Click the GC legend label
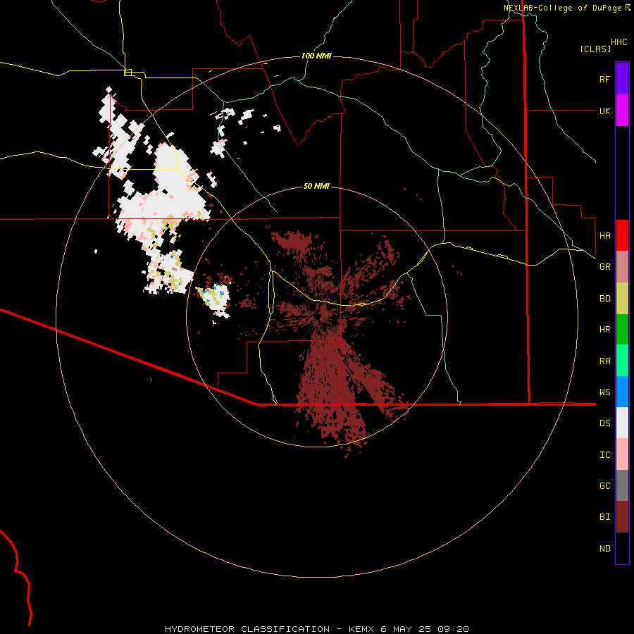 click(x=604, y=486)
